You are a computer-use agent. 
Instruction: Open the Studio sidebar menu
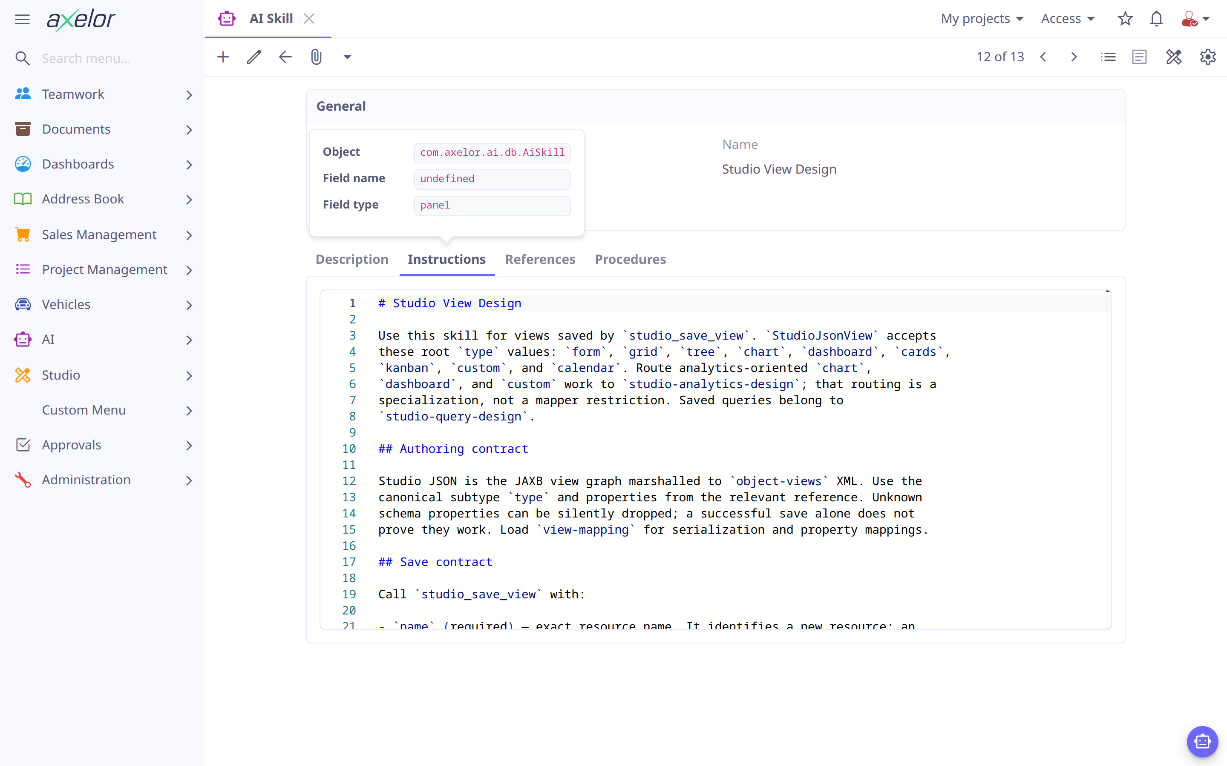click(102, 375)
